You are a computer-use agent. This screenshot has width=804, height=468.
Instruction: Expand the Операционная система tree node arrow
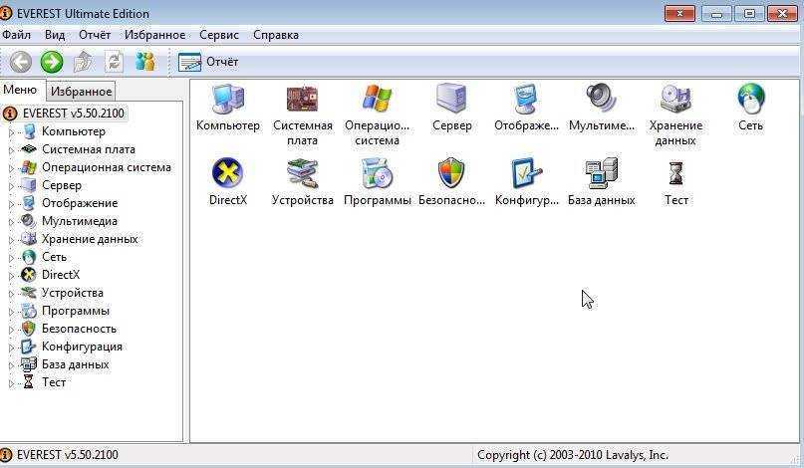pyautogui.click(x=11, y=168)
